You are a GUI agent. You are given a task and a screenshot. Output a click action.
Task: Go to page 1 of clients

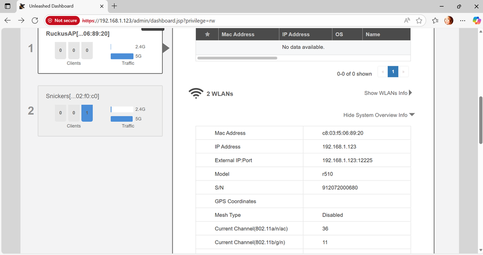[x=393, y=72]
